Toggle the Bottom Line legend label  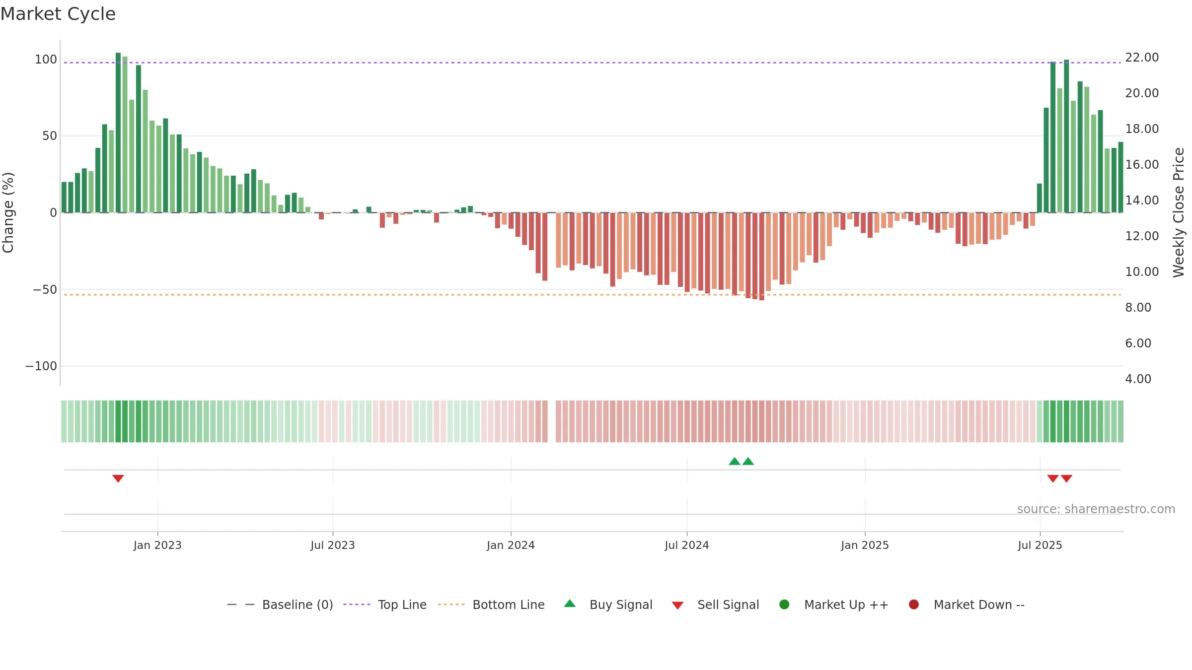(x=509, y=605)
